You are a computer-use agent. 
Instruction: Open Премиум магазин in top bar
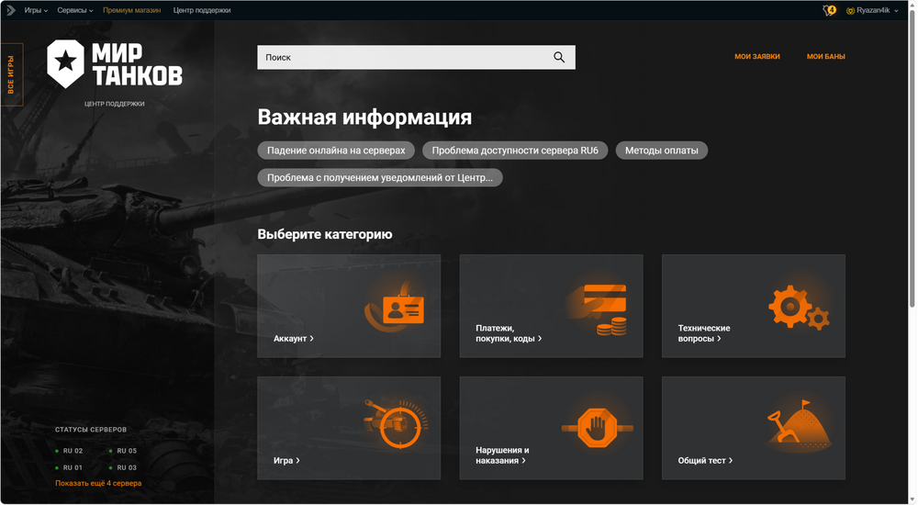(x=131, y=10)
